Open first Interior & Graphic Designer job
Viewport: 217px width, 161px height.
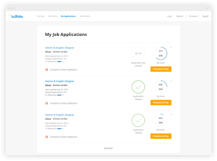coord(60,48)
